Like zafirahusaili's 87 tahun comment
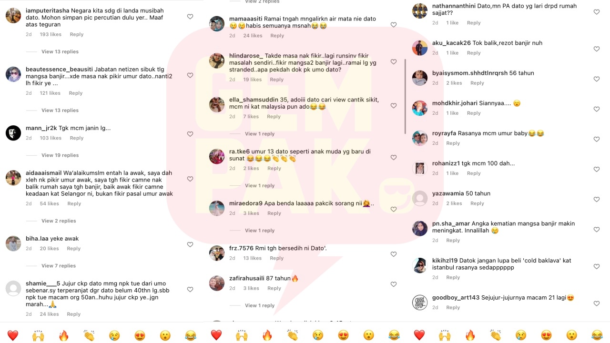Screen dimensions: 610x343 point(394,284)
